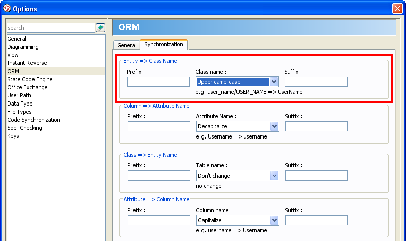Select Keys category
Viewport: 406px width, 241px height.
[x=56, y=136]
